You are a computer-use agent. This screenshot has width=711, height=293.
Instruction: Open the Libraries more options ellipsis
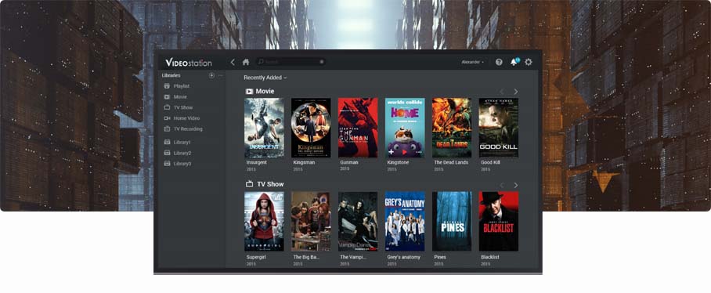(221, 75)
